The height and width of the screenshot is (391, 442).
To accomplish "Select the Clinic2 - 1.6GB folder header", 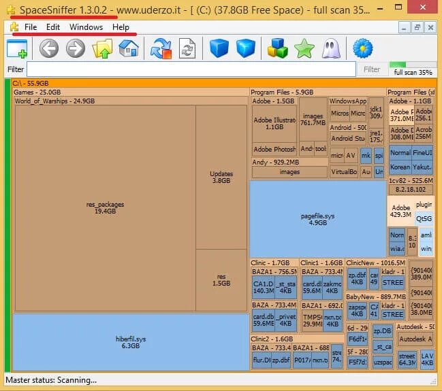I will pyautogui.click(x=297, y=339).
